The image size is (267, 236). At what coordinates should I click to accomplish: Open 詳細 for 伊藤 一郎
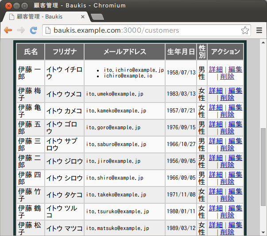[216, 69]
